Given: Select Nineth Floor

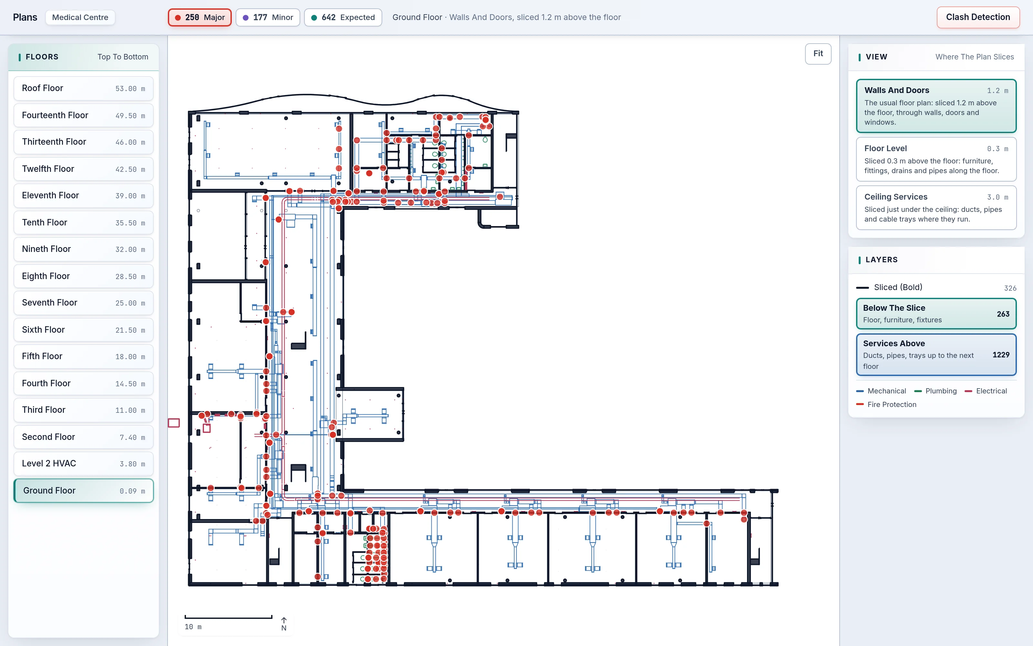Looking at the screenshot, I should pos(83,249).
